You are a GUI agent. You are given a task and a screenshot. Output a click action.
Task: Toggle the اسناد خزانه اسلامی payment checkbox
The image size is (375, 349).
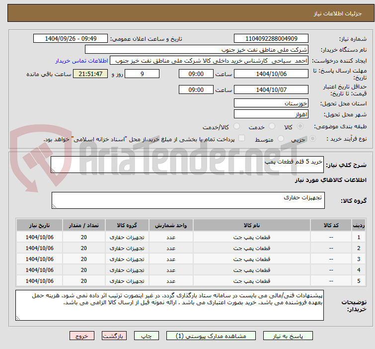coord(242,138)
